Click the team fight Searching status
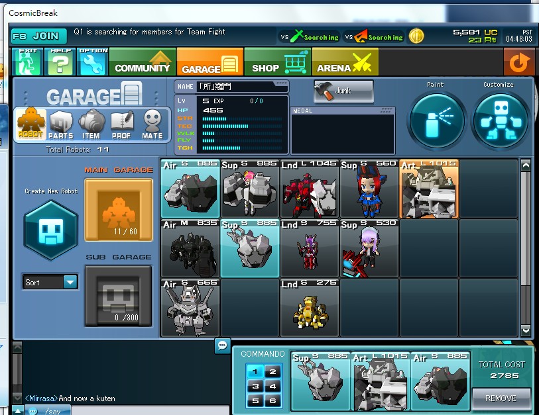Viewport: 539px width, 415px height. tap(310, 36)
